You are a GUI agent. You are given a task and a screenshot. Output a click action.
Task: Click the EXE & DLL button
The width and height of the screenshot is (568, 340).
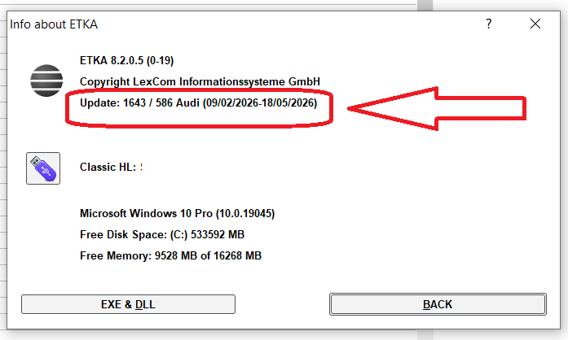(128, 304)
